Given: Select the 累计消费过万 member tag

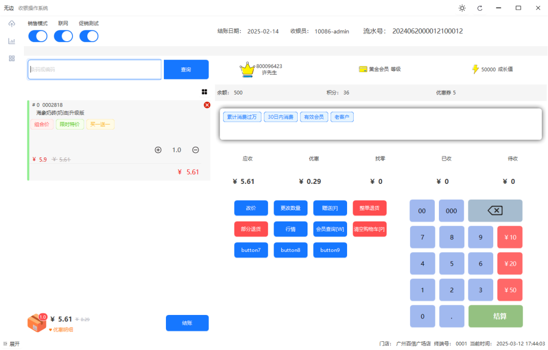Looking at the screenshot, I should click(242, 117).
